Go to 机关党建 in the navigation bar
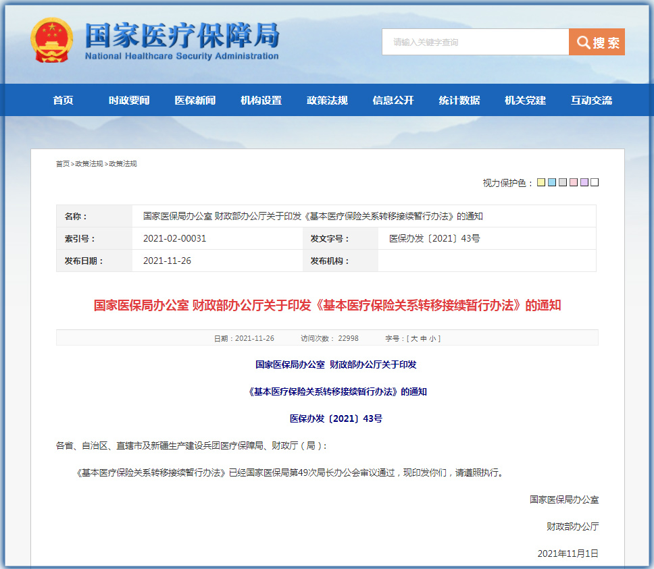This screenshot has width=654, height=569. pyautogui.click(x=525, y=100)
